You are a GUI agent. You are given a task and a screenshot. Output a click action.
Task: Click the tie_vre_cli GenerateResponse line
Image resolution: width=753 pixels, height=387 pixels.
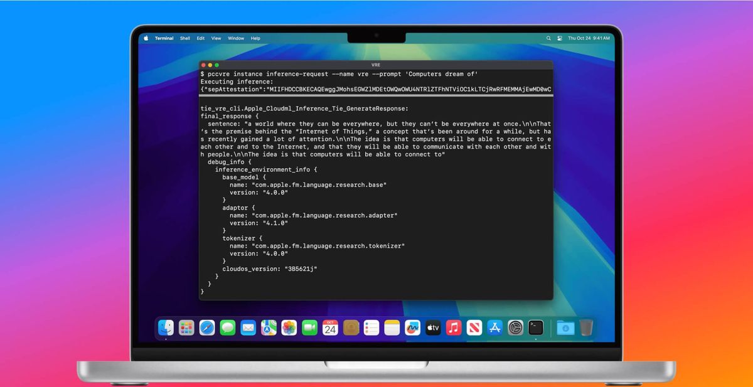point(304,109)
